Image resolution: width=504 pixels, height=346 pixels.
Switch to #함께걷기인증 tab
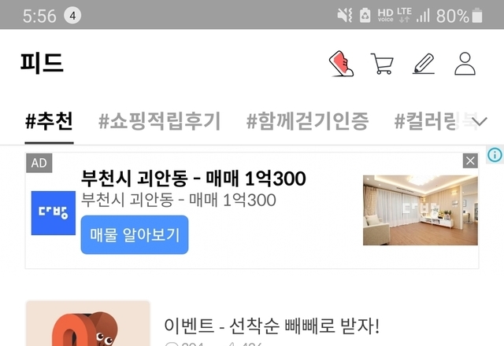click(307, 121)
